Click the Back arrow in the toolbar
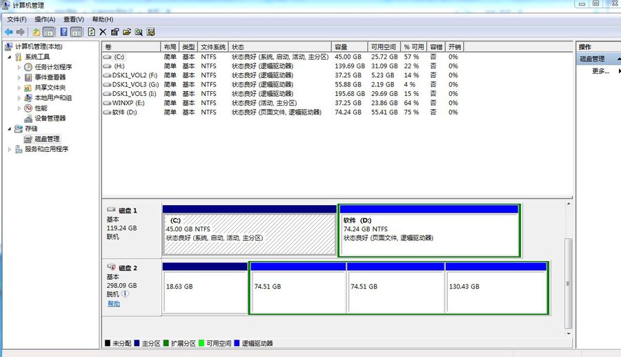The width and height of the screenshot is (621, 357). pos(9,32)
